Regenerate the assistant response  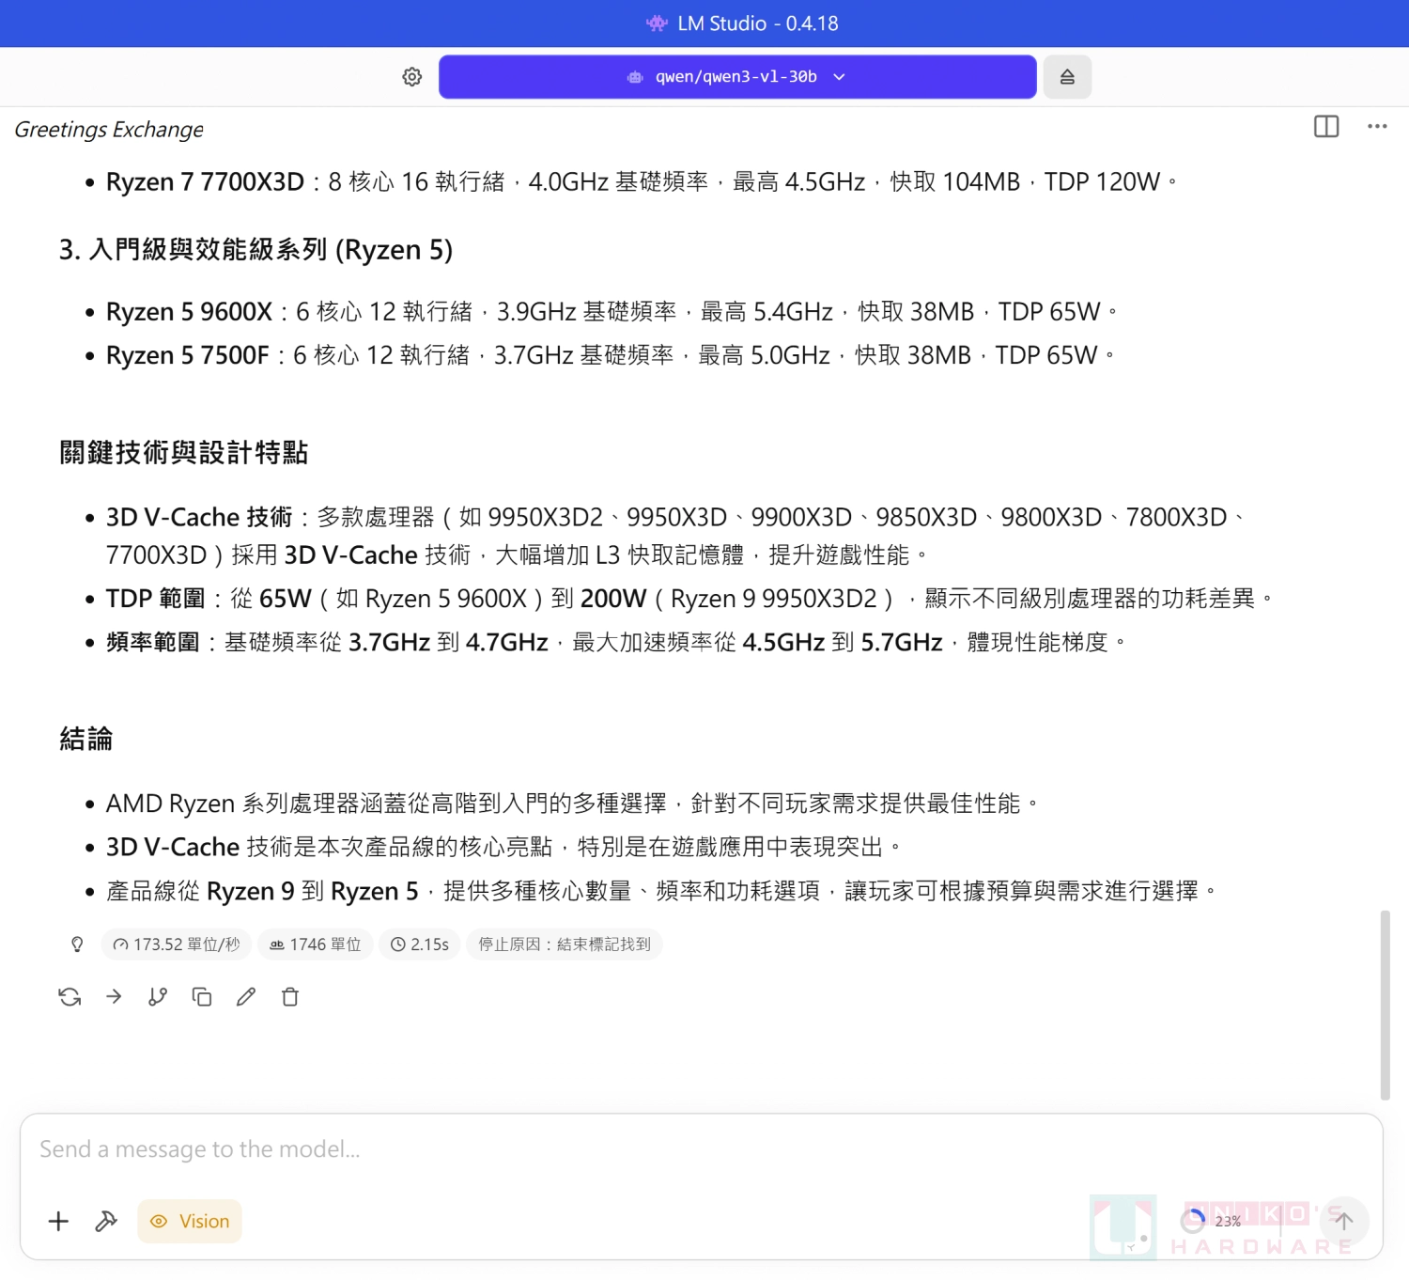[70, 997]
